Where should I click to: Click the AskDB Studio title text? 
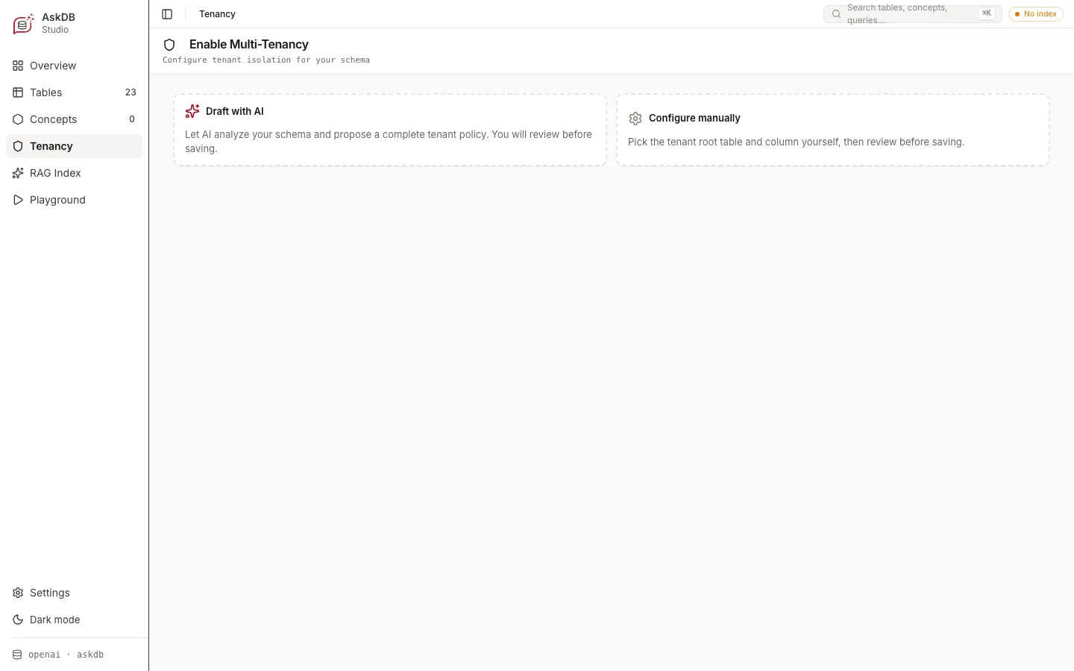[x=58, y=23]
